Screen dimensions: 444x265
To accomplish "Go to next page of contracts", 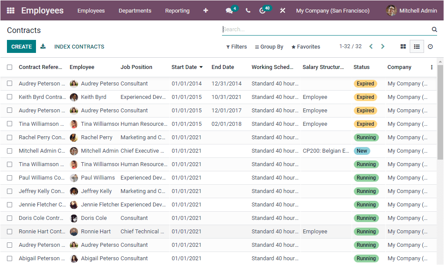I will (382, 46).
